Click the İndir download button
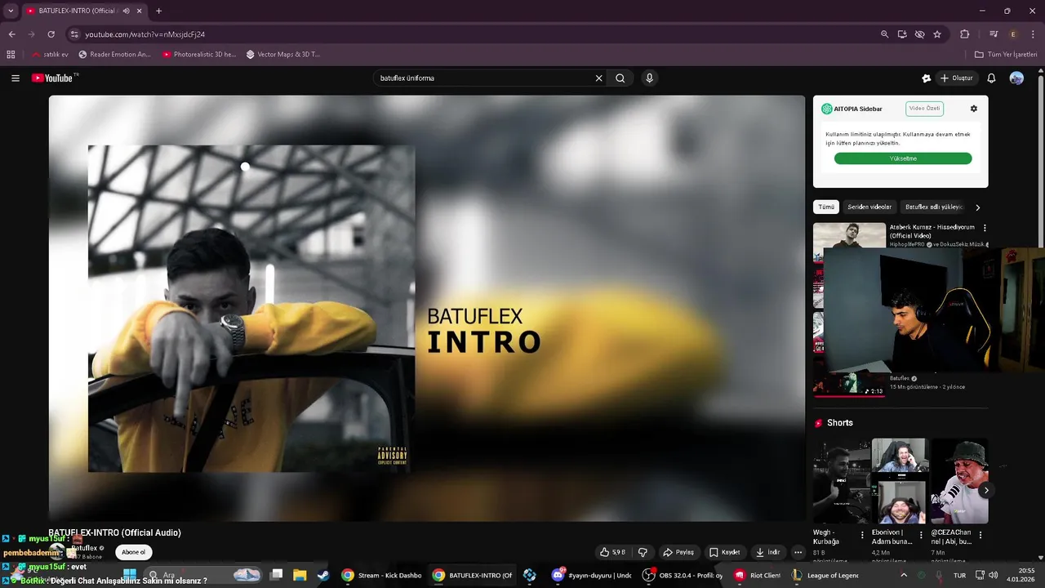This screenshot has width=1045, height=588. pyautogui.click(x=768, y=552)
